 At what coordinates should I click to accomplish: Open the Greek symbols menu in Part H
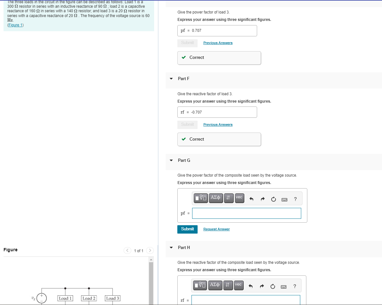(x=215, y=285)
